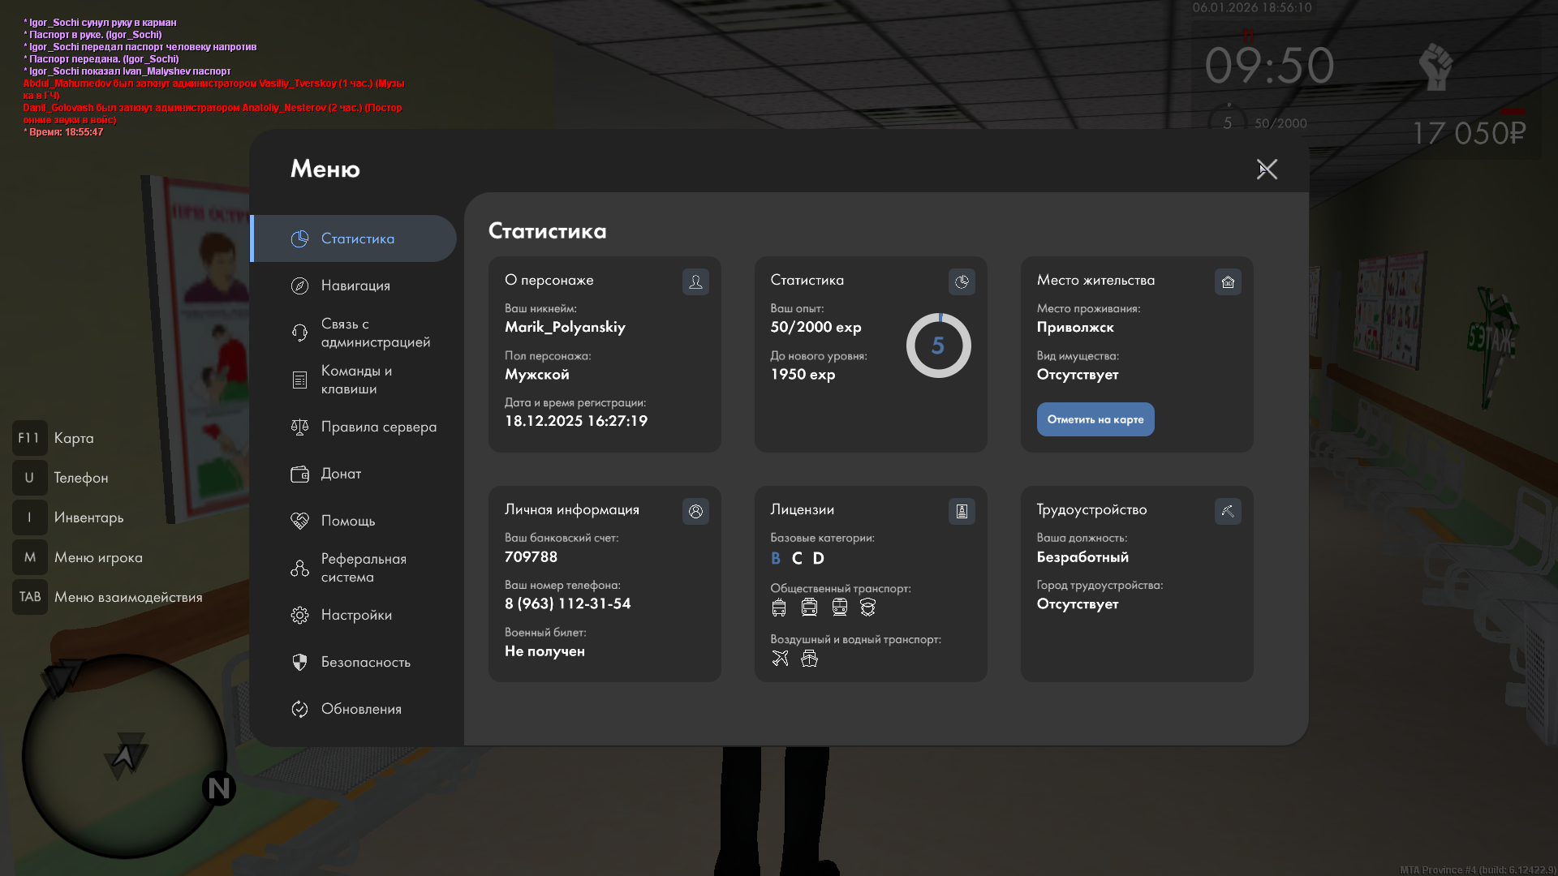1558x876 pixels.
Task: Switch to Правила сервера section
Action: point(378,427)
